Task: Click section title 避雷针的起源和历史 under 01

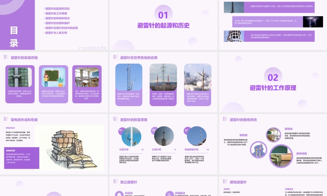Action: (x=163, y=25)
